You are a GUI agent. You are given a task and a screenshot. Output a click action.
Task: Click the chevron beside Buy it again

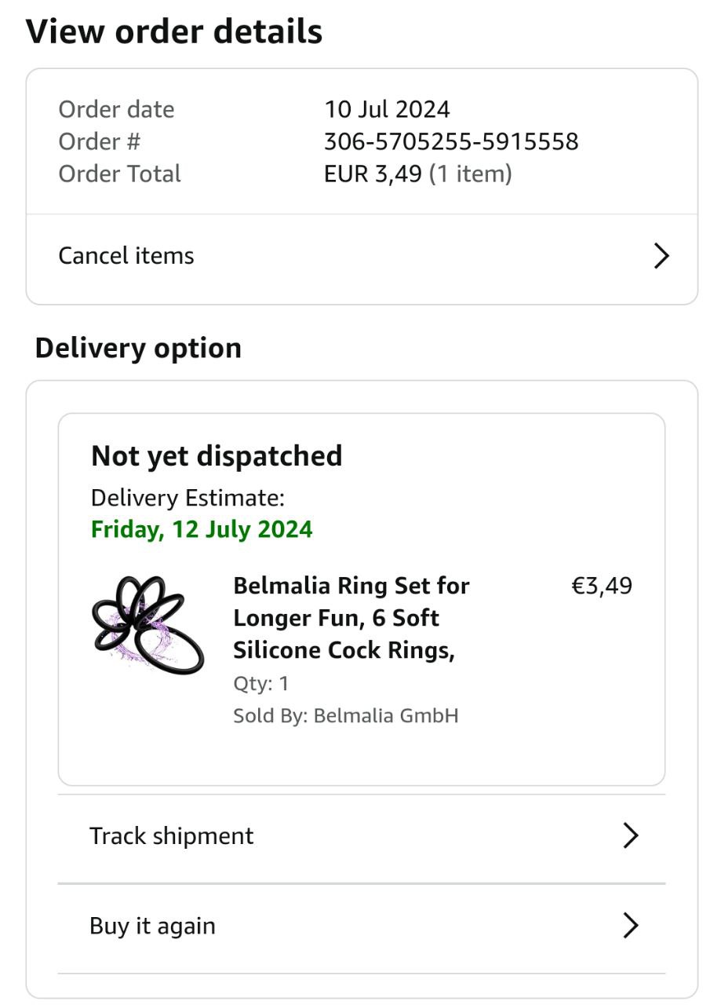click(630, 926)
